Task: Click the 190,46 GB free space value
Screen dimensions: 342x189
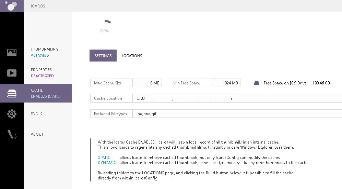Action: tap(321, 83)
